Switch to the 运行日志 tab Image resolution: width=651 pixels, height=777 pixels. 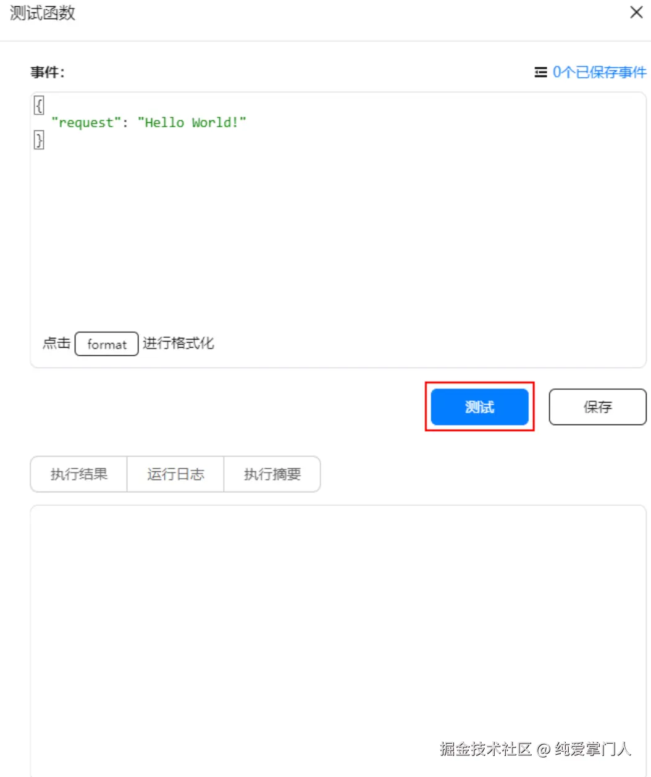click(175, 474)
